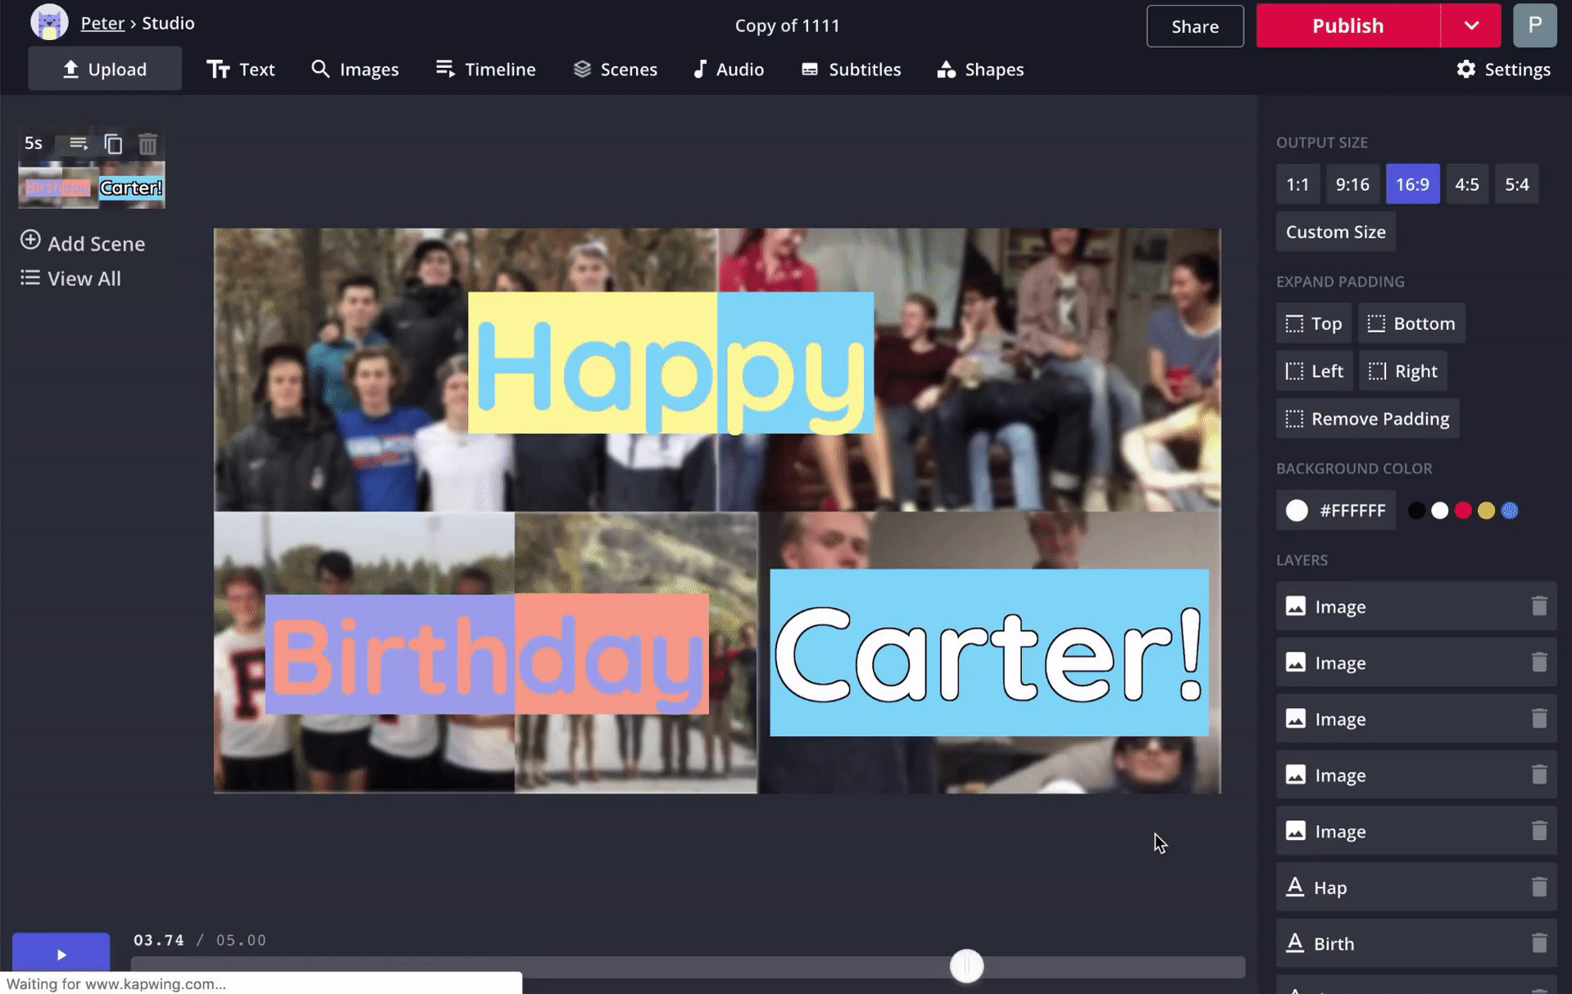This screenshot has height=994, width=1572.
Task: Delete the Birth text layer
Action: (x=1538, y=943)
